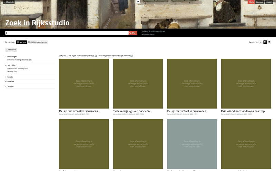Collapse the Verfijnen refine panel
Screen dimensions: 276x171
11,50
